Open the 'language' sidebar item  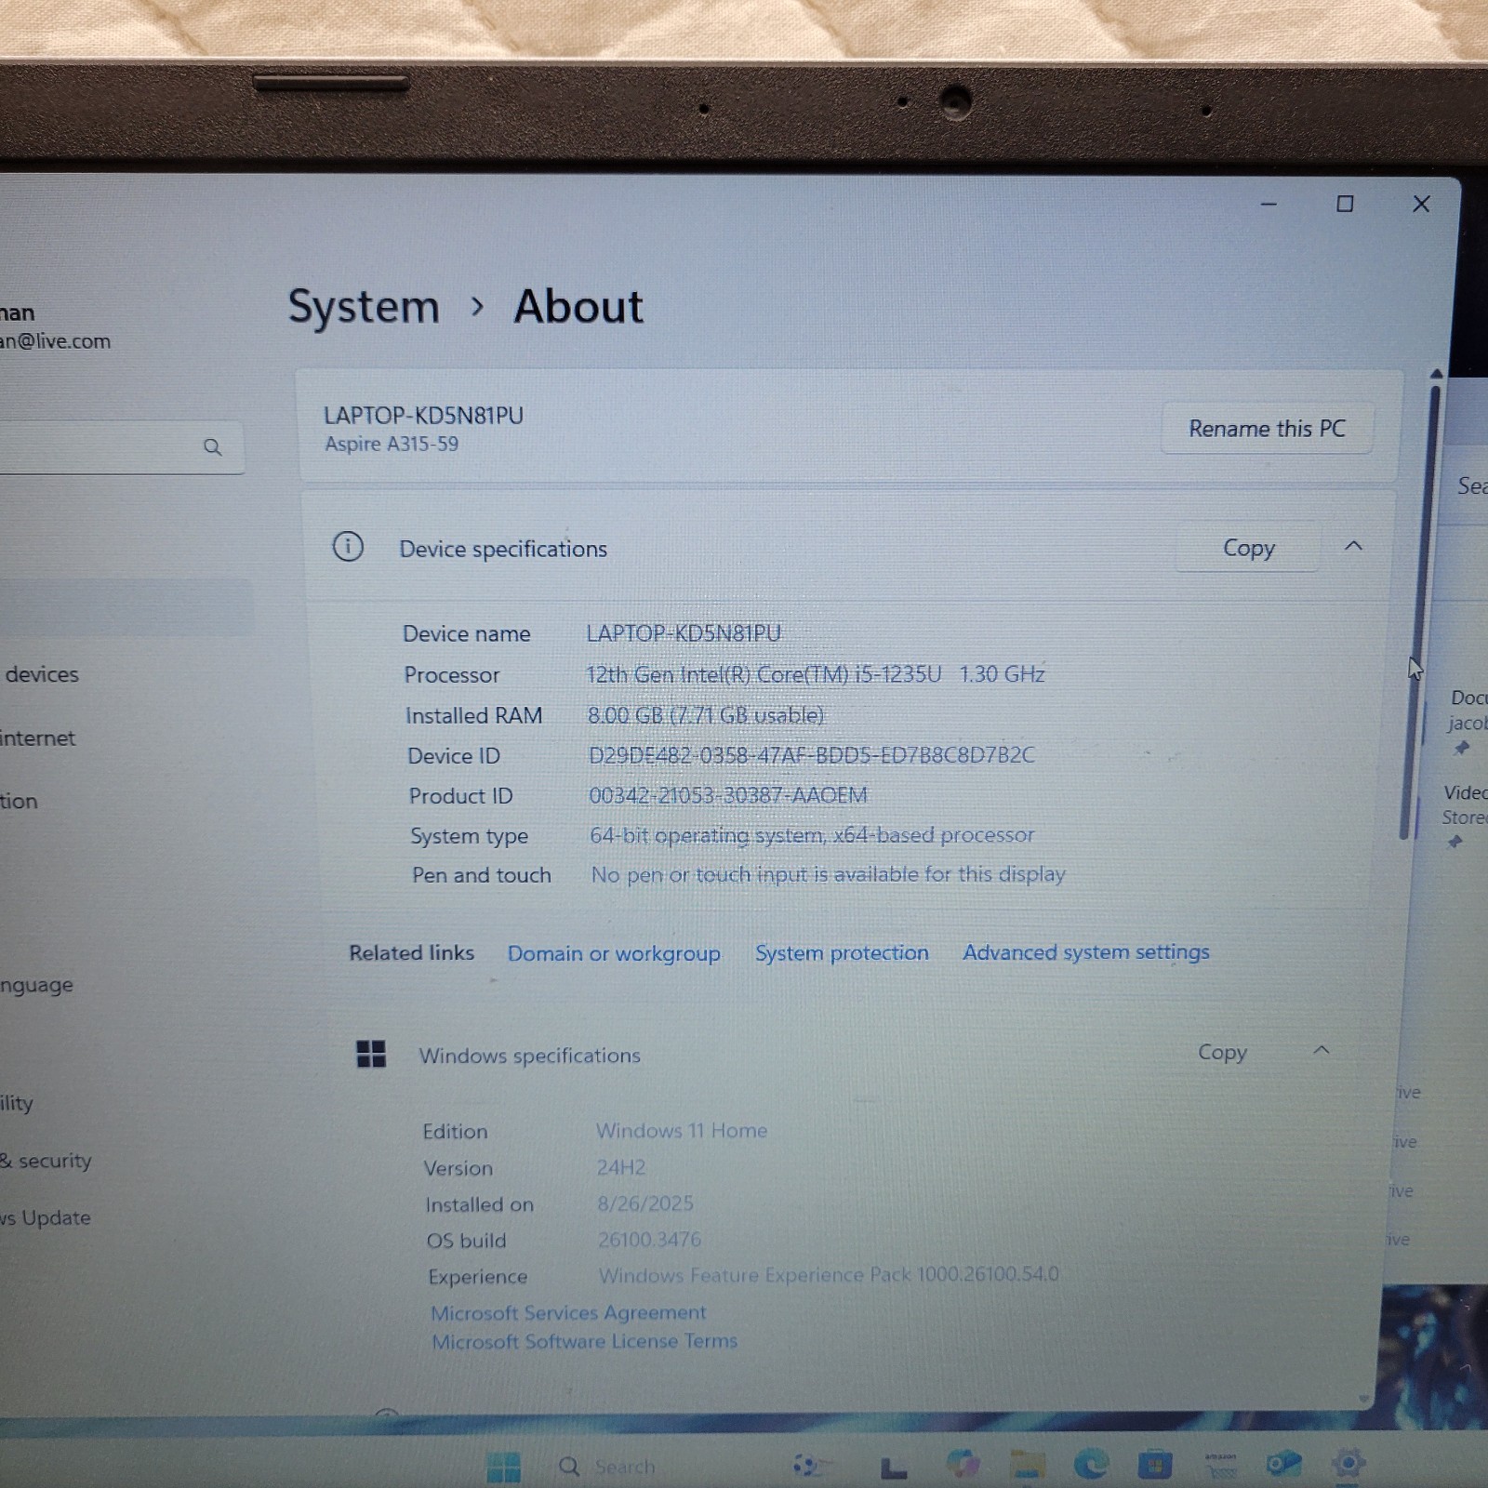[x=37, y=985]
